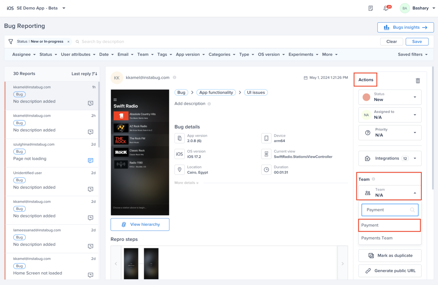Click the notifications bell icon
The height and width of the screenshot is (285, 438).
tap(386, 8)
